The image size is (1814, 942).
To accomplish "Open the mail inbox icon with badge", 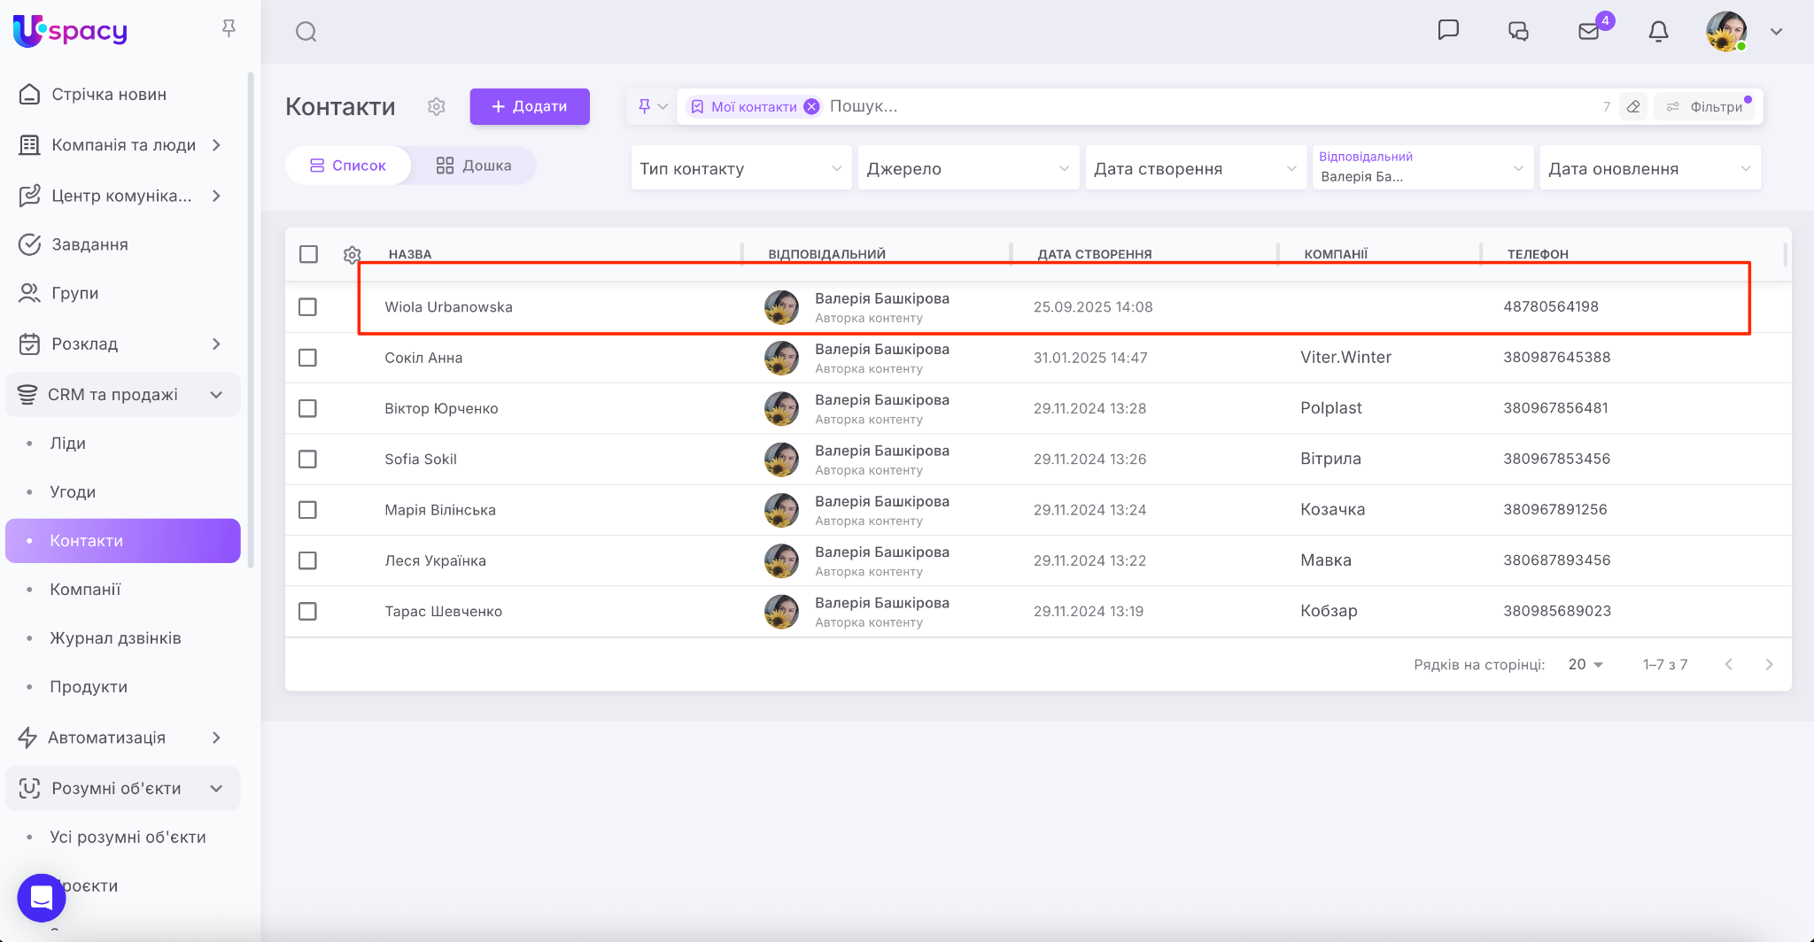I will click(x=1589, y=32).
